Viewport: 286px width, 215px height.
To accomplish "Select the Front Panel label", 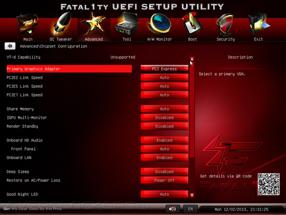I will [x=23, y=149].
